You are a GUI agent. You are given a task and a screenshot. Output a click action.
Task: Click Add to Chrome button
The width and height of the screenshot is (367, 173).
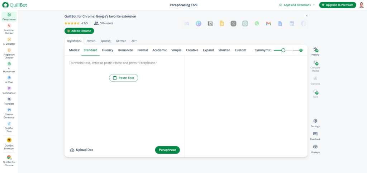pos(79,31)
